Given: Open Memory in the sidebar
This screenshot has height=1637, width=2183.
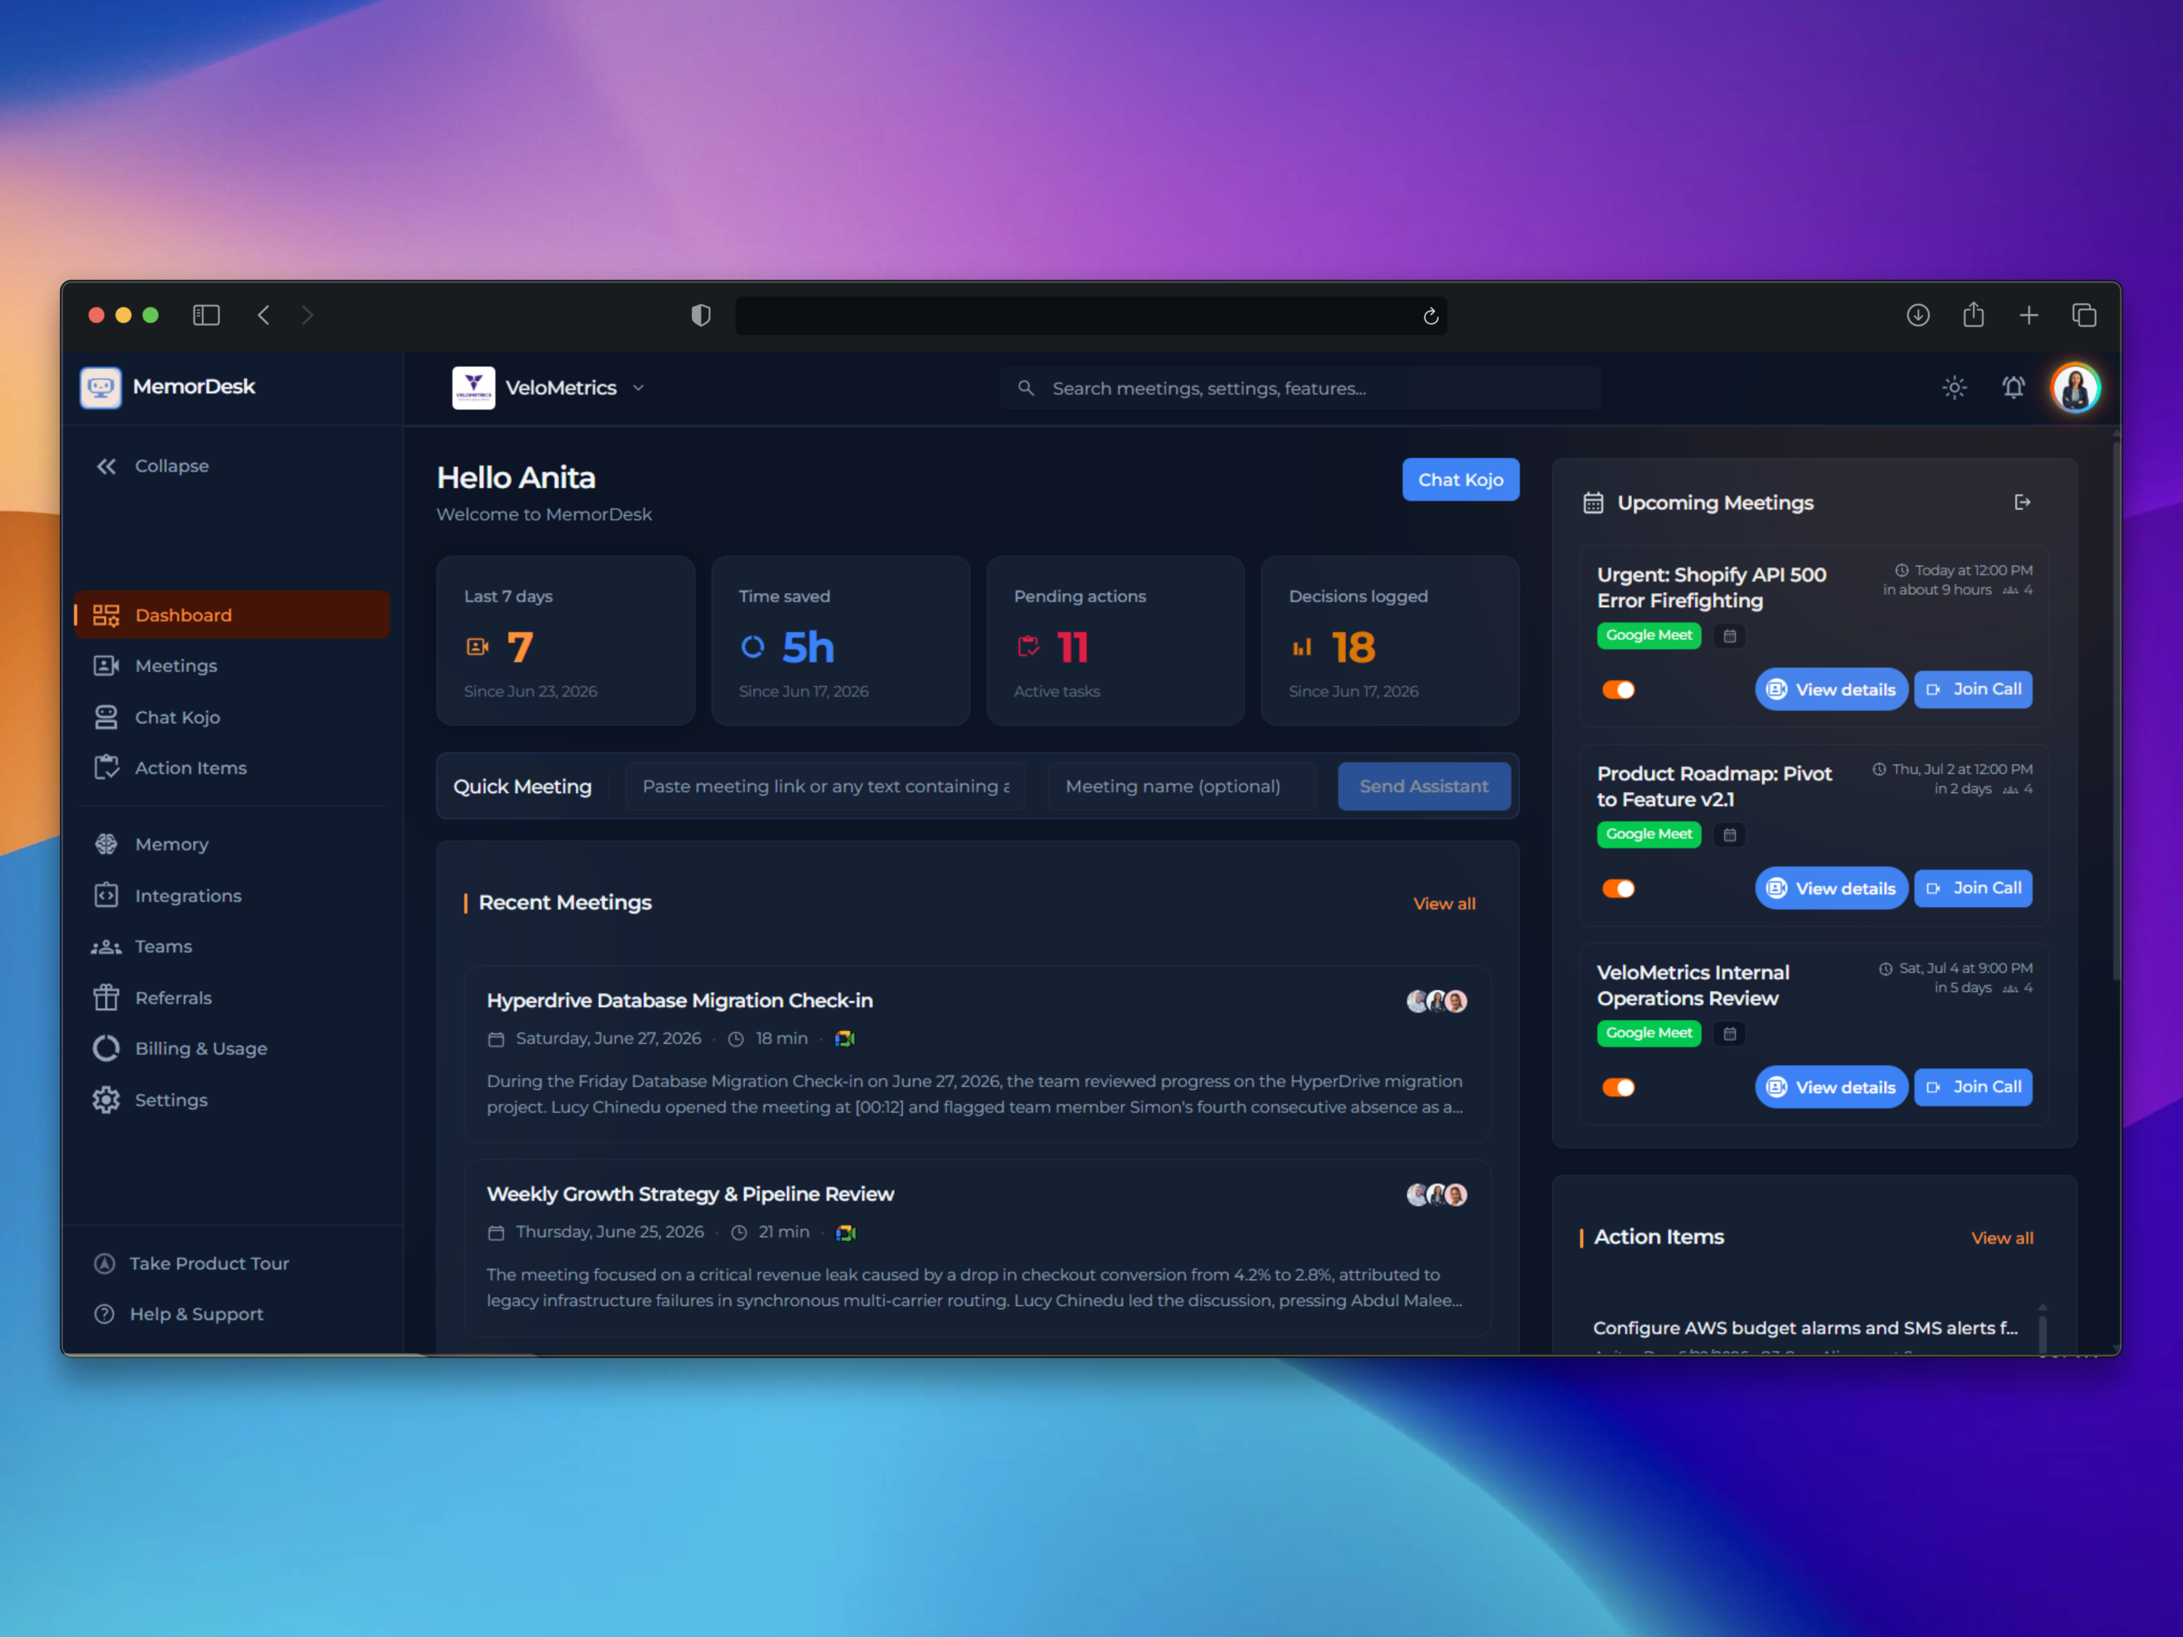Looking at the screenshot, I should (232, 845).
